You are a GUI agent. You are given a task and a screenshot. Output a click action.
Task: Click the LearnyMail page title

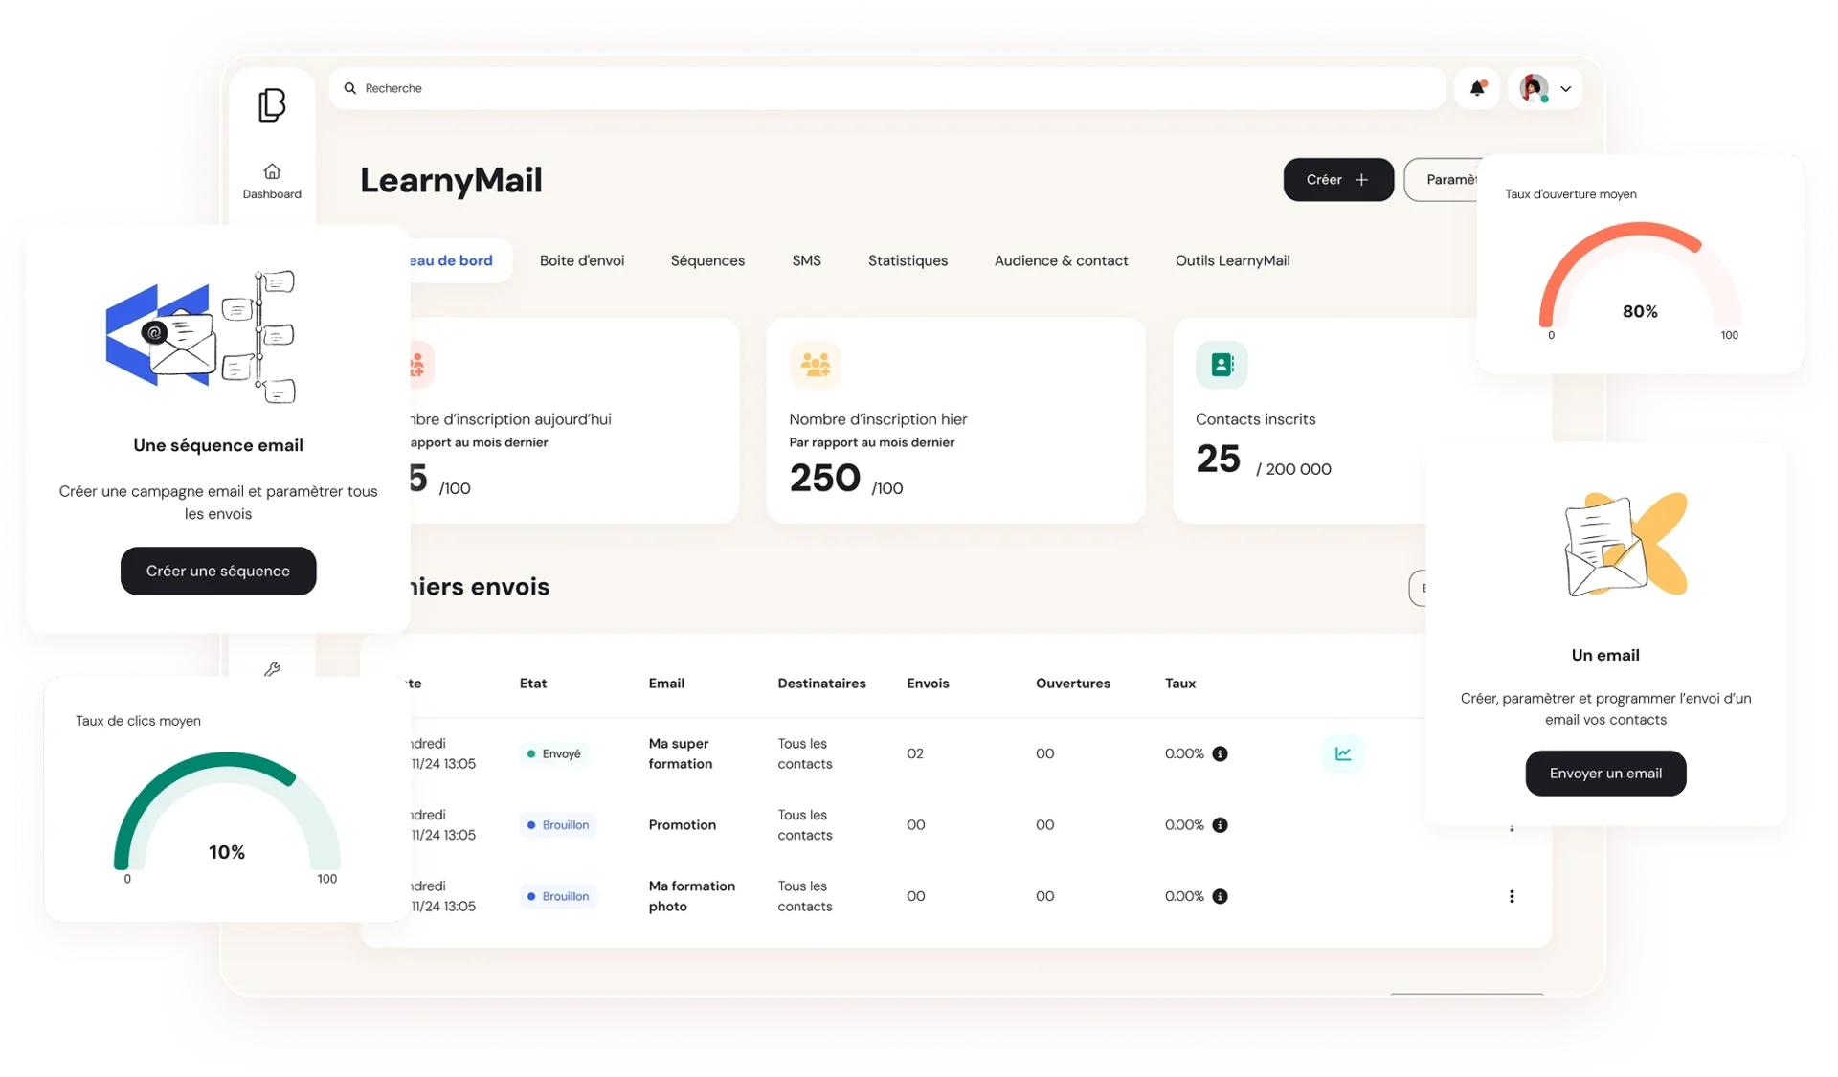click(451, 180)
